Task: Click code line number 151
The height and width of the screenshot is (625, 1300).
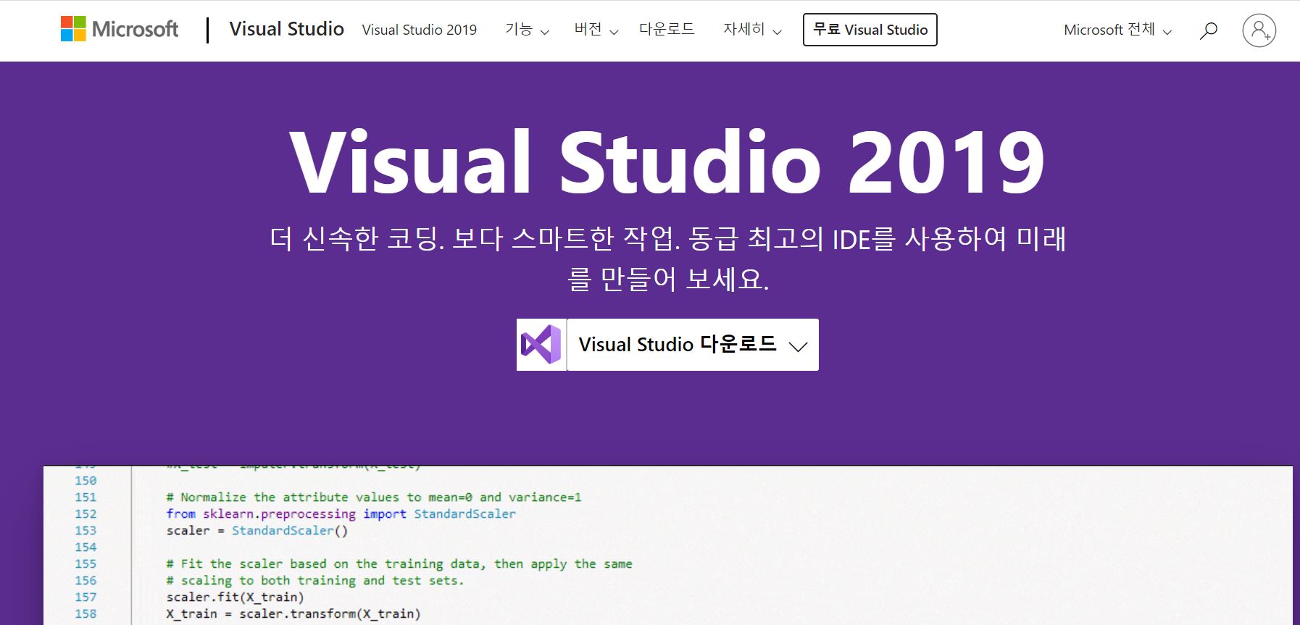Action: click(86, 498)
